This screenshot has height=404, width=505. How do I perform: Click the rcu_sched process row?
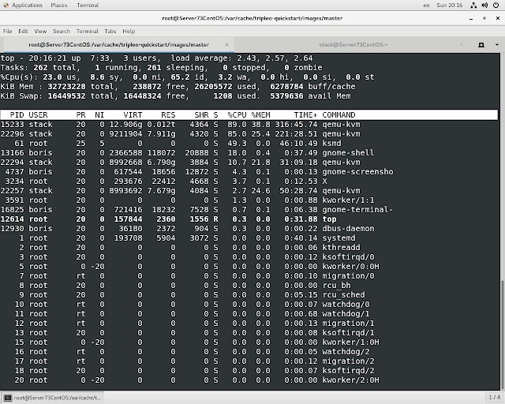pos(249,295)
